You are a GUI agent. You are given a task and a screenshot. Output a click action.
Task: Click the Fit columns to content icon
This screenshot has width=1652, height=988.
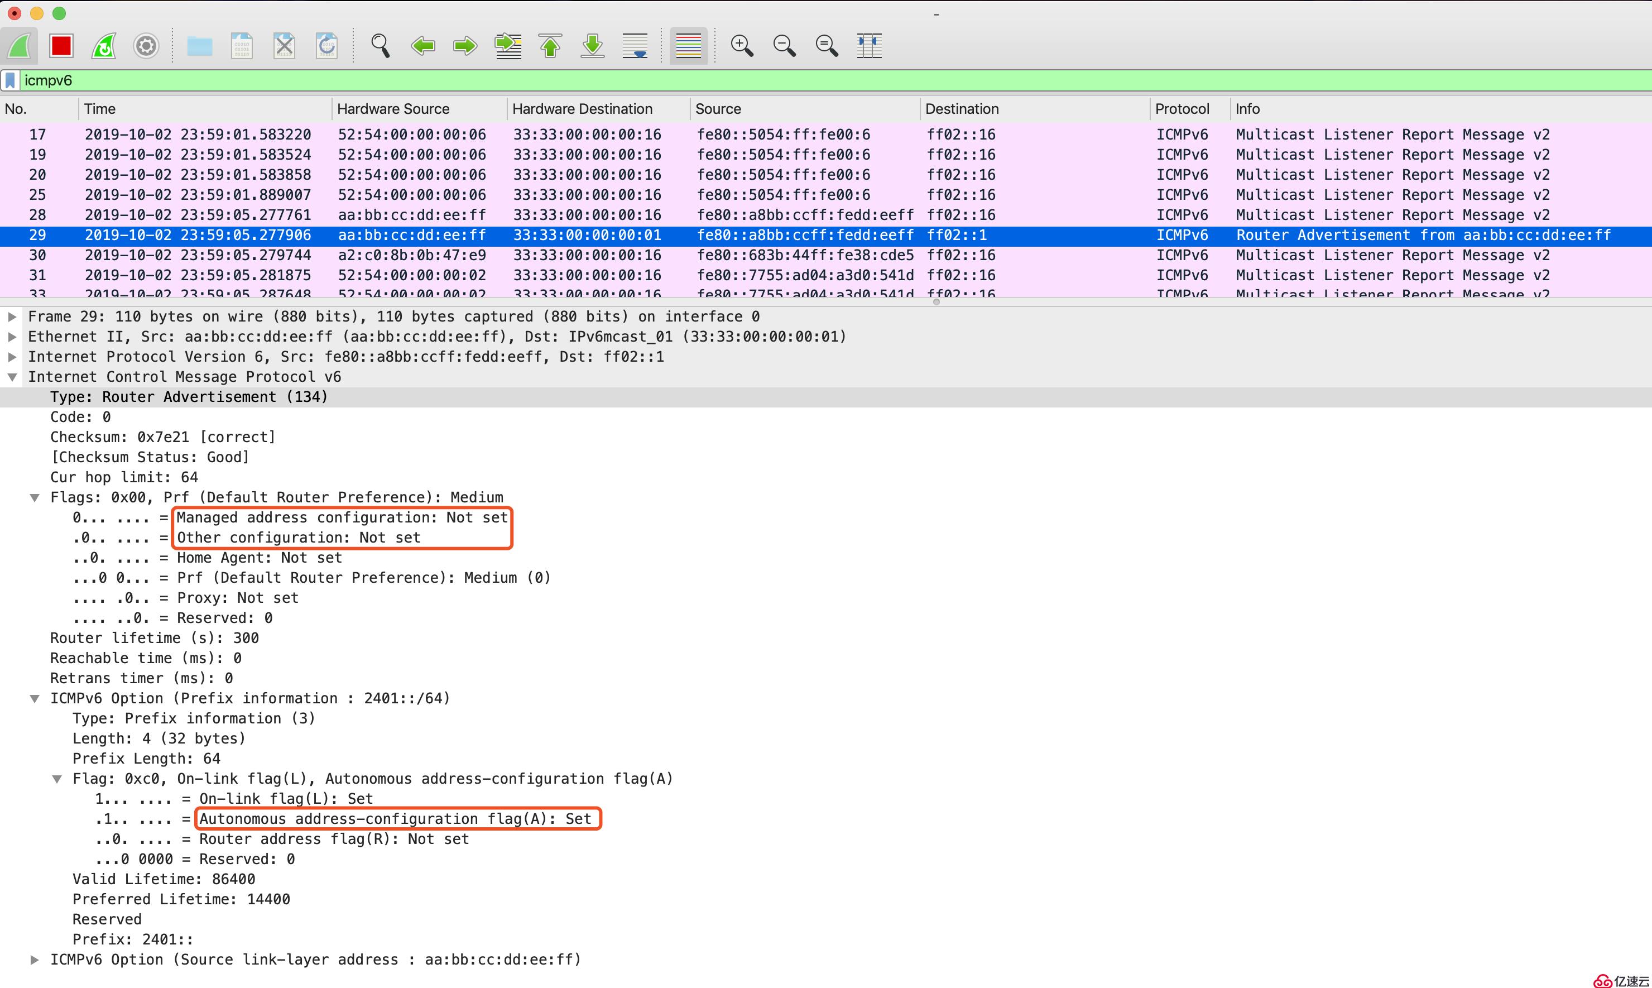[x=870, y=45]
